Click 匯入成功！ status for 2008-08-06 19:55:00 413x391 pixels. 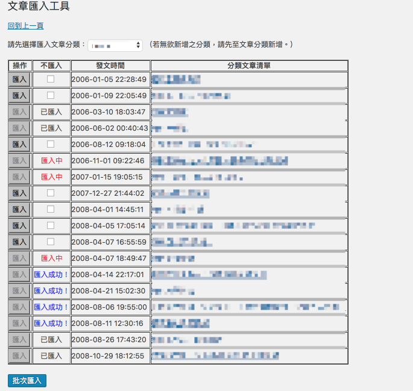pos(51,307)
